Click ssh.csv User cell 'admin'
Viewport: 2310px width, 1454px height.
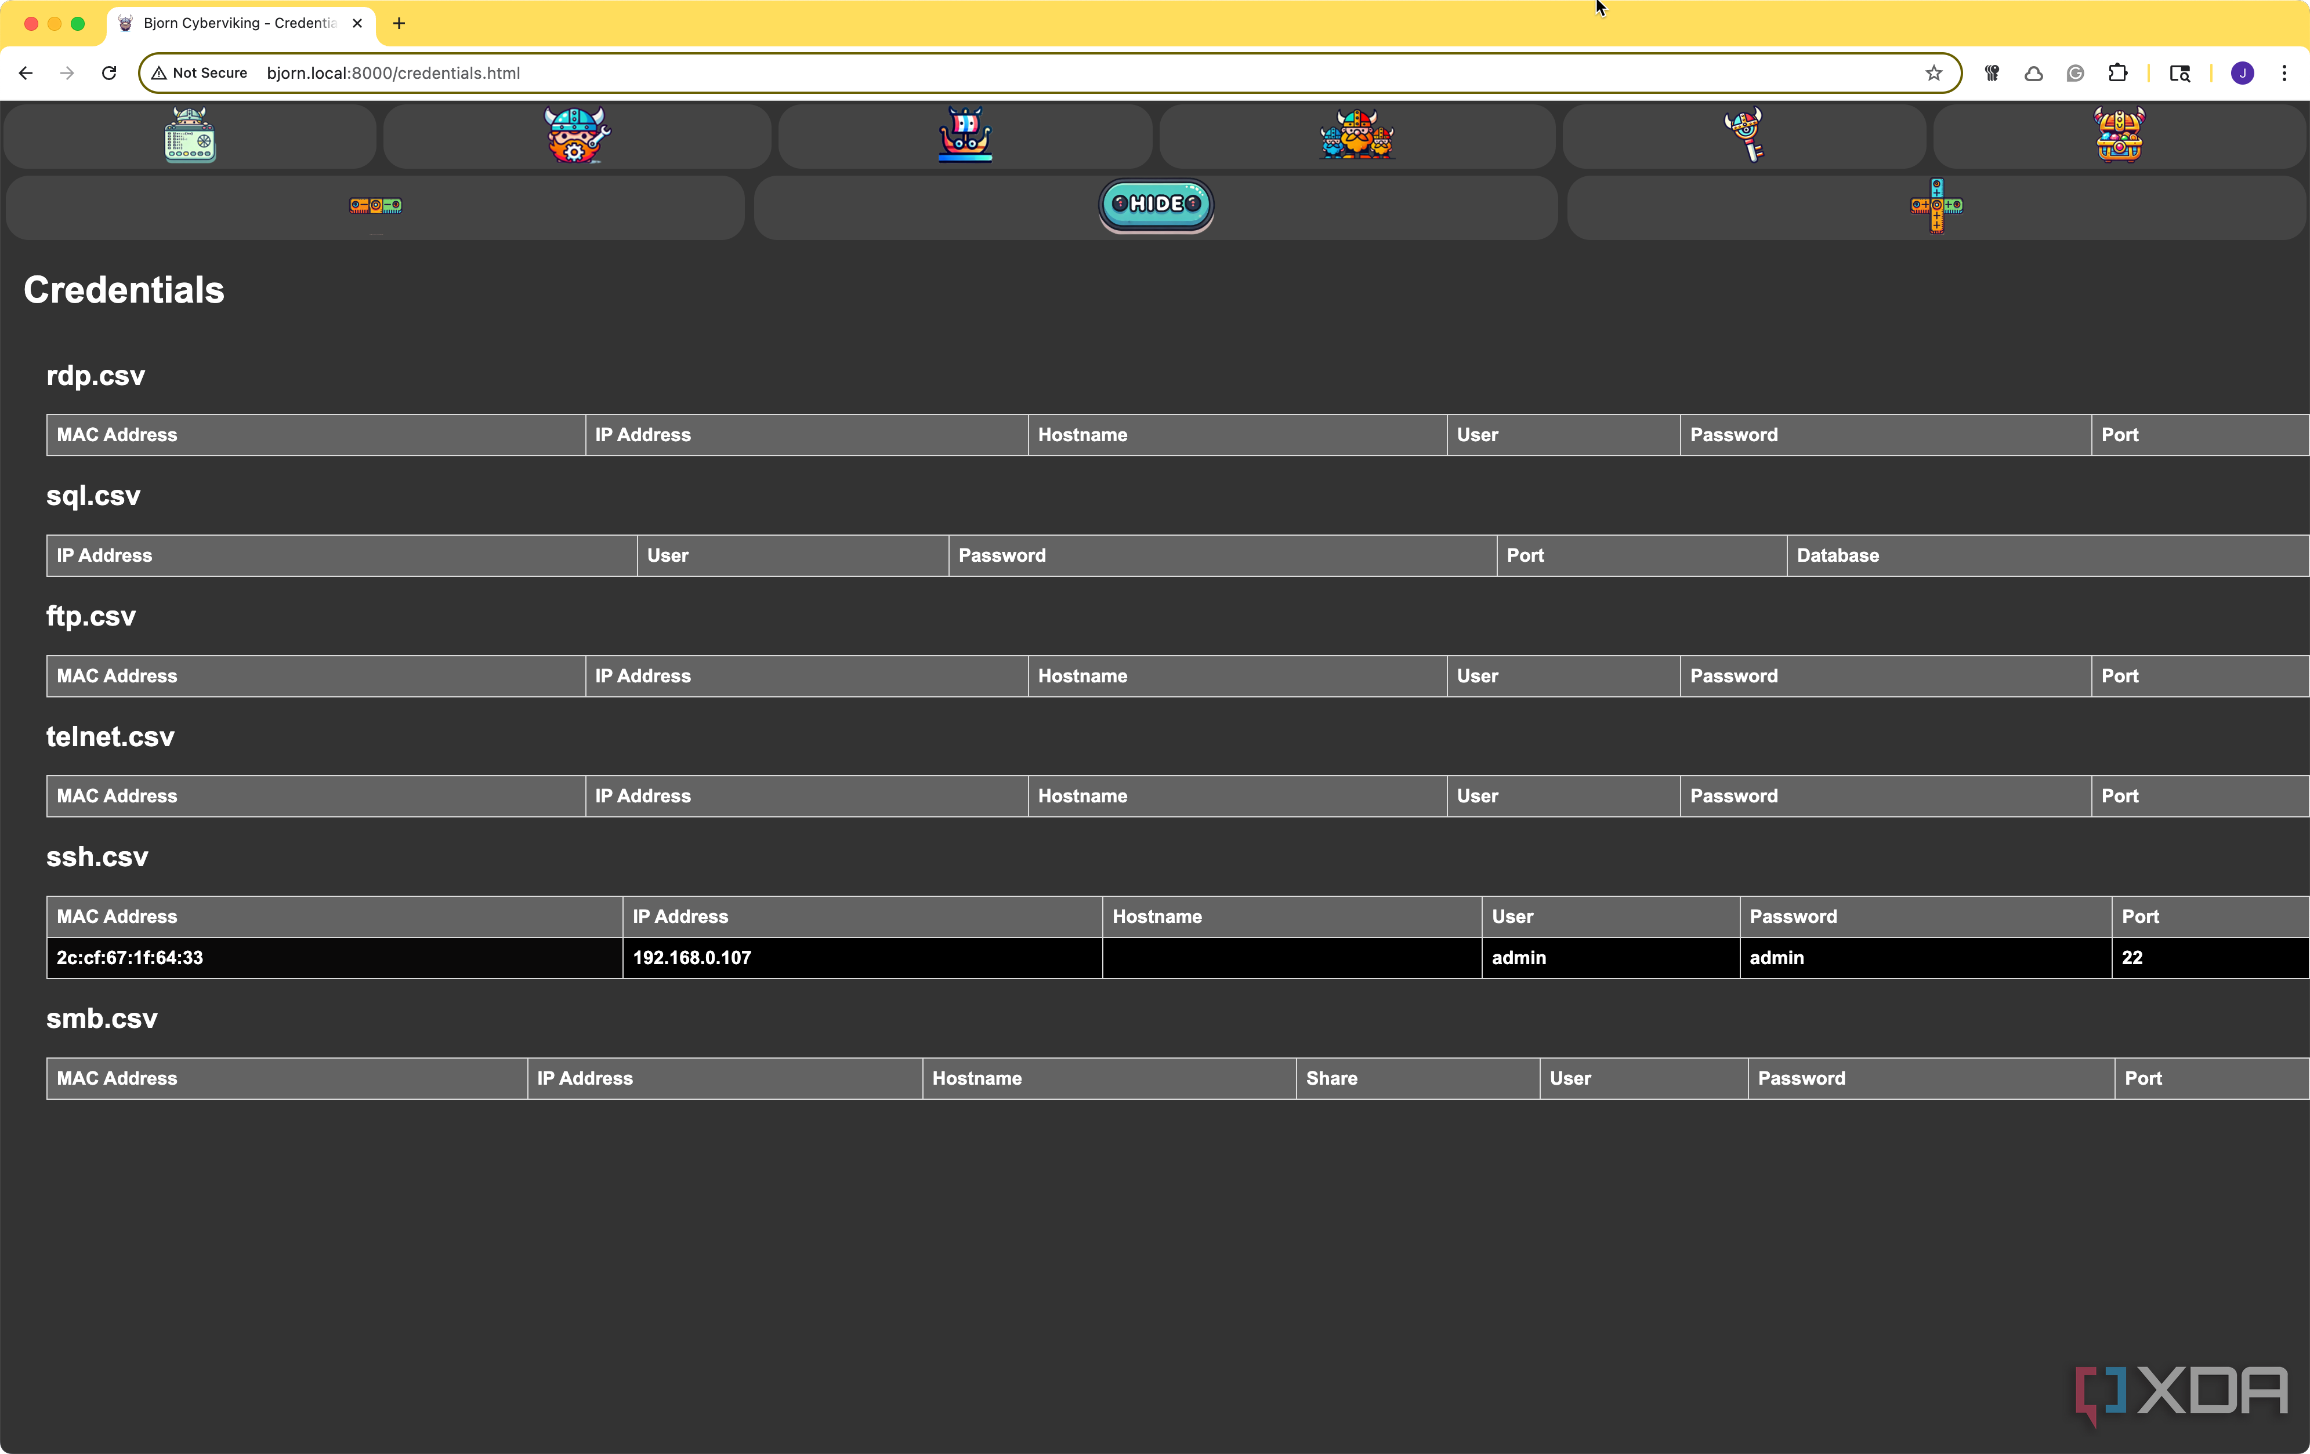(x=1610, y=958)
